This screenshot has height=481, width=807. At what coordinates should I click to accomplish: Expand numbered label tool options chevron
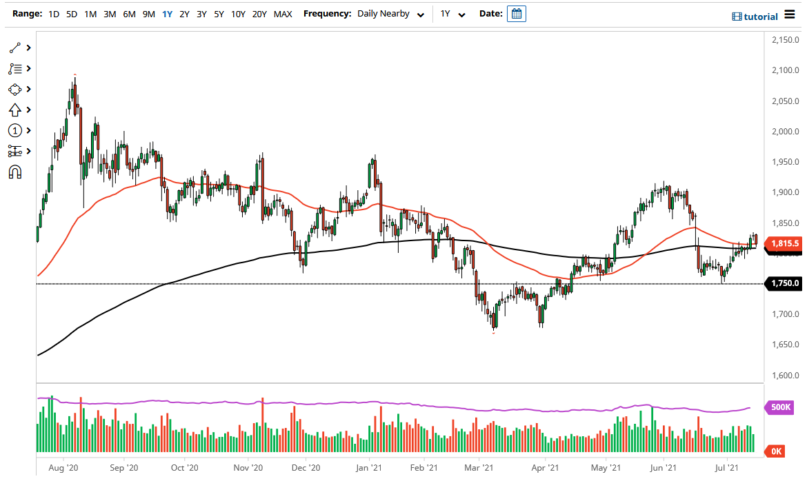tap(29, 131)
